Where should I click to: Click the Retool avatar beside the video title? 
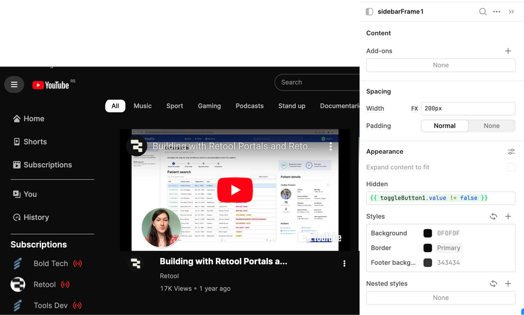click(x=136, y=264)
